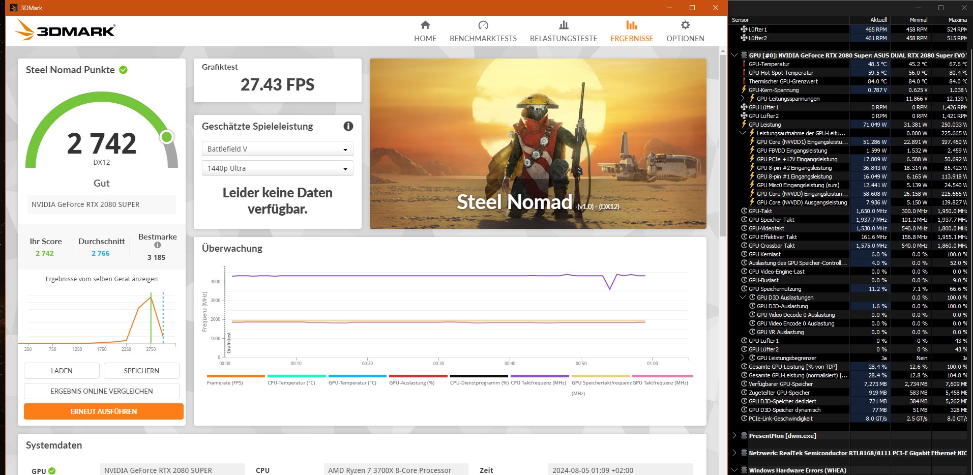Switch to the BENCHMARKTESTS tab
Viewport: 973px width, 475px height.
click(x=483, y=32)
